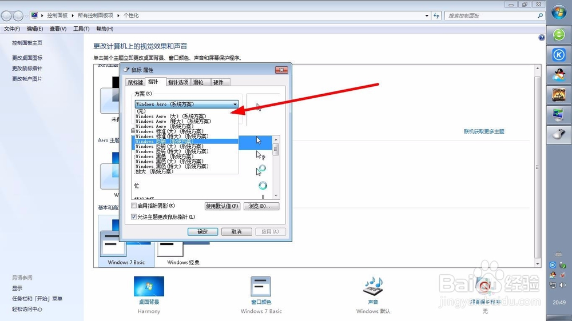Select the help-select pointer icon in list
The height and width of the screenshot is (321, 572).
tap(260, 155)
